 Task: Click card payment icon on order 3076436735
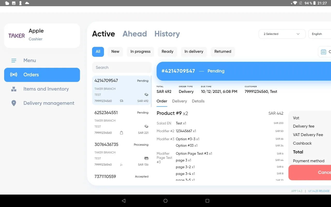pos(146,158)
